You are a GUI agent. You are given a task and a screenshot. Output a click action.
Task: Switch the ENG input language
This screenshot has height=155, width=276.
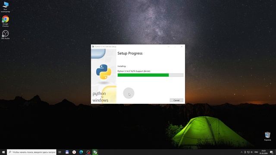pos(256,152)
